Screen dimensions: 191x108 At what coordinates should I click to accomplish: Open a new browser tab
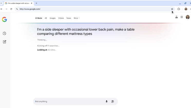click(x=36, y=3)
